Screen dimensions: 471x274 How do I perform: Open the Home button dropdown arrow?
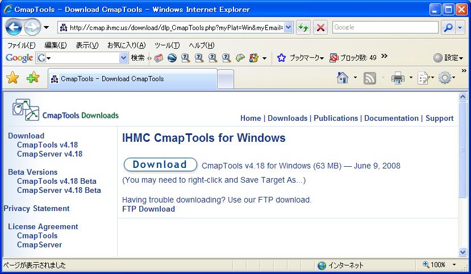tap(355, 78)
